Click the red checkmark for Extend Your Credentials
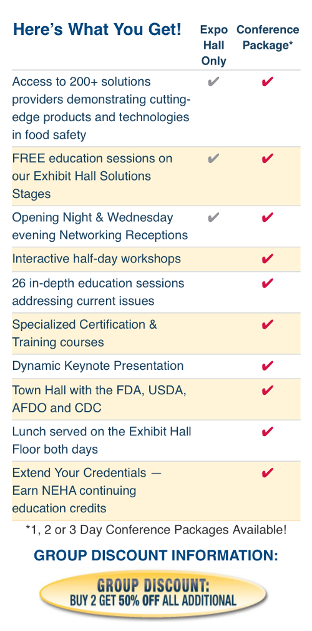This screenshot has height=631, width=312. pyautogui.click(x=267, y=472)
